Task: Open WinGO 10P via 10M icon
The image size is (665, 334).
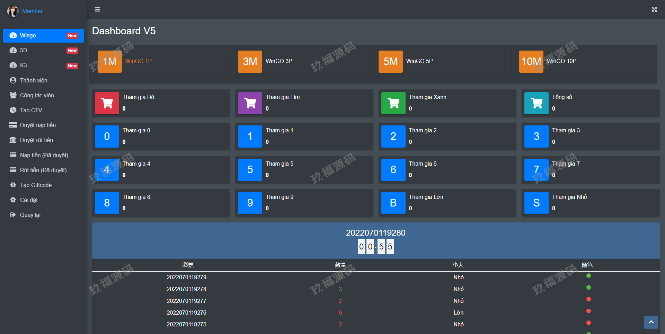Action: tap(531, 62)
